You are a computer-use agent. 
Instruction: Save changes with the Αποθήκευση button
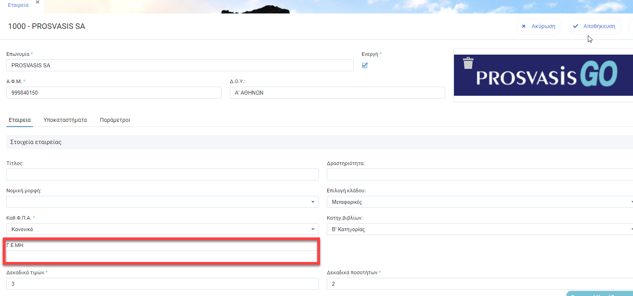click(x=594, y=27)
